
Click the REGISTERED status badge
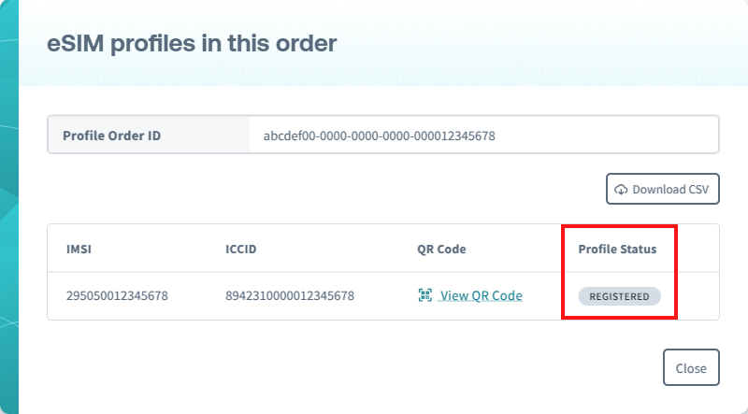pos(619,296)
